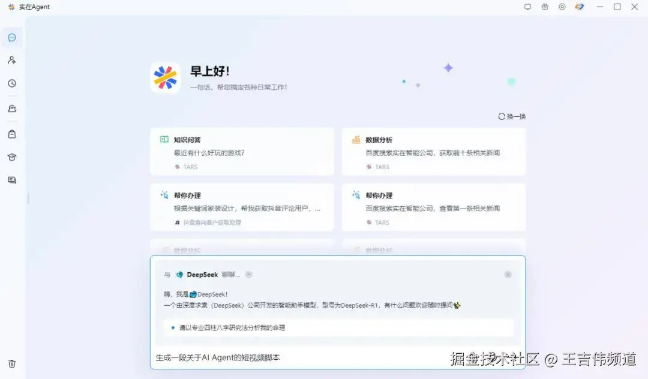This screenshot has width=648, height=379.
Task: Click the add-user icon in the sidebar
Action: [x=12, y=61]
